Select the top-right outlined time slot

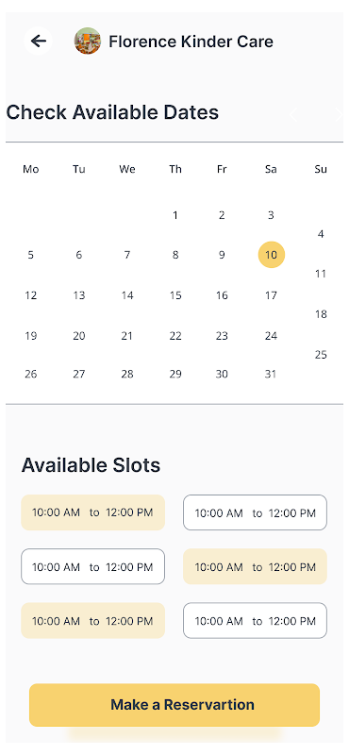(x=255, y=512)
